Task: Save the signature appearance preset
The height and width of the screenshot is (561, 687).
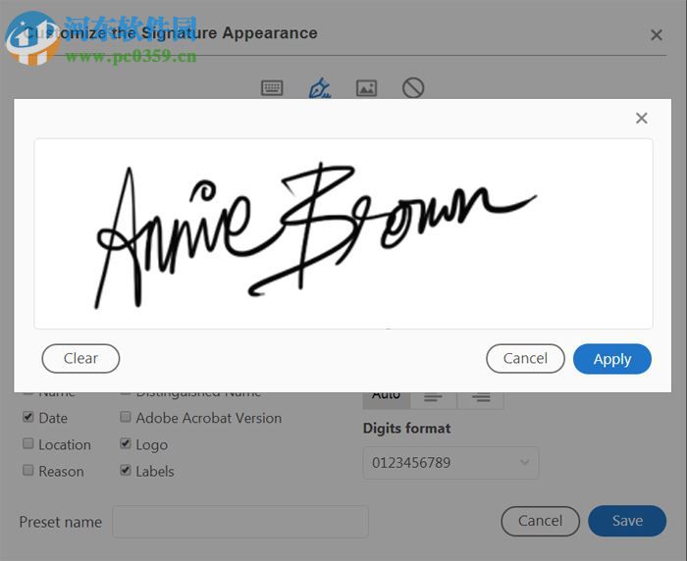Action: click(627, 521)
